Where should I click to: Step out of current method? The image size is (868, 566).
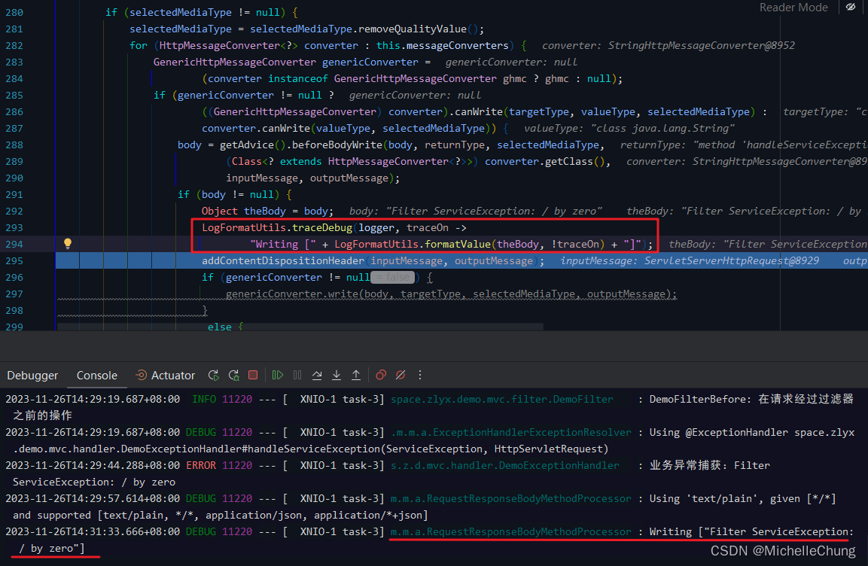(356, 375)
